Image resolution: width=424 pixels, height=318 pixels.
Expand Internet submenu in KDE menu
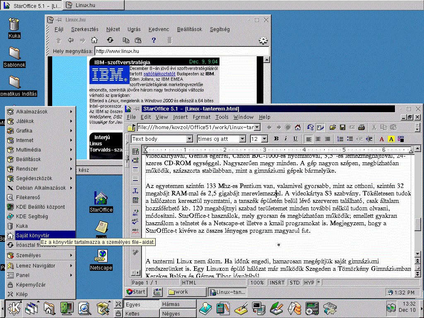[41, 140]
